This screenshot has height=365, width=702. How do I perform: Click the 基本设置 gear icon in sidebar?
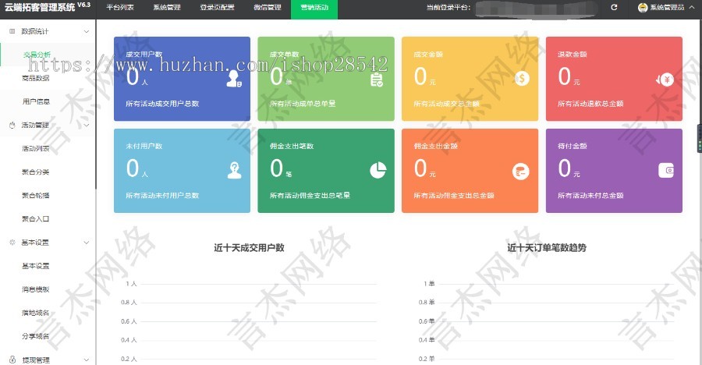(12, 243)
